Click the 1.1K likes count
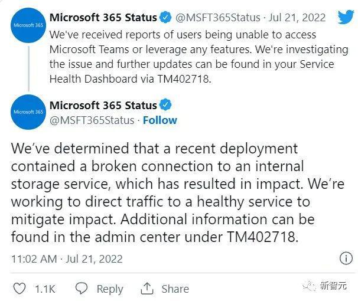 pos(45,289)
